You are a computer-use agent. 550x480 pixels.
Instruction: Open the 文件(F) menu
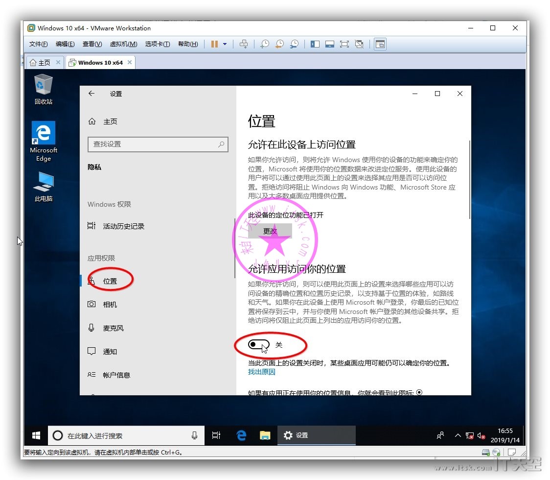tap(38, 44)
